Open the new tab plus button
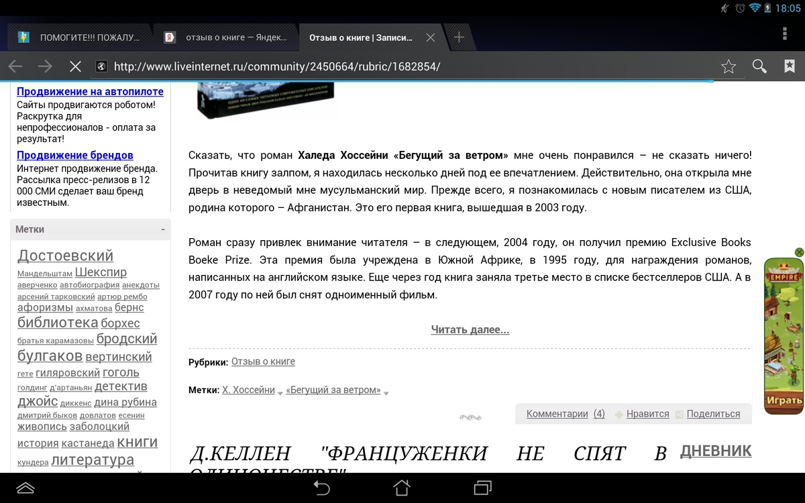 tap(459, 38)
